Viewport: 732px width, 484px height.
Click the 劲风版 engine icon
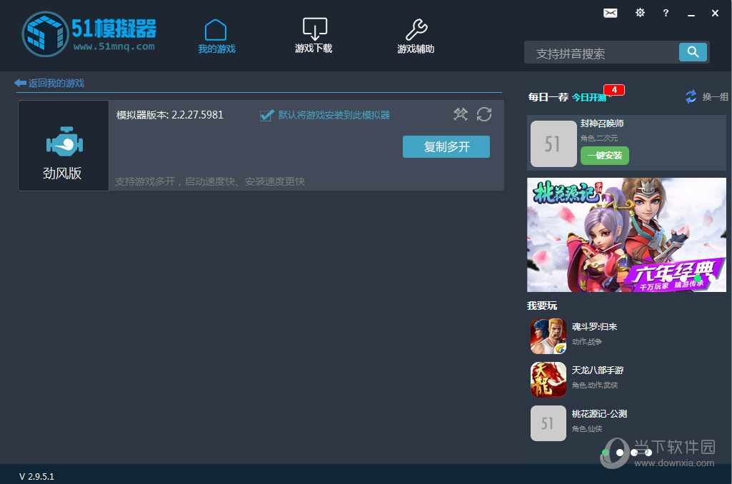point(64,141)
